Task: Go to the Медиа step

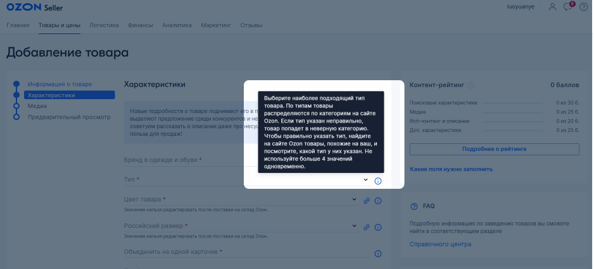Action: (37, 106)
